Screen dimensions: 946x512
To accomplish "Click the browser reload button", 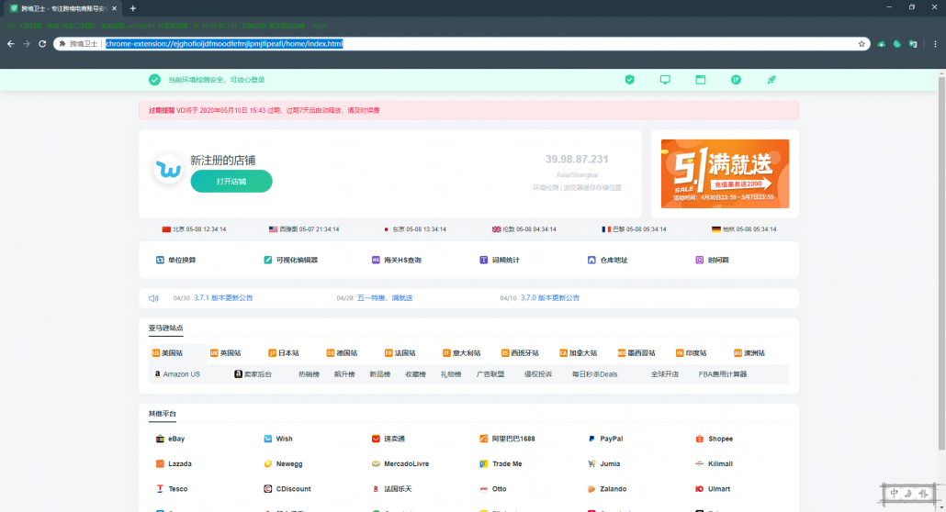I will pyautogui.click(x=42, y=43).
